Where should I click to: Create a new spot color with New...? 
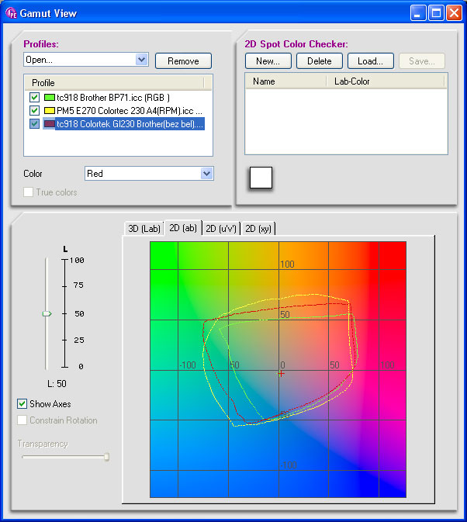pos(268,61)
